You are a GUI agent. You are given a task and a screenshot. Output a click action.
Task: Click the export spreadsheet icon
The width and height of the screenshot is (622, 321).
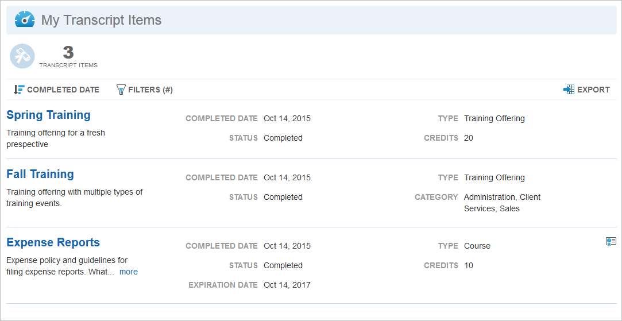pos(569,90)
